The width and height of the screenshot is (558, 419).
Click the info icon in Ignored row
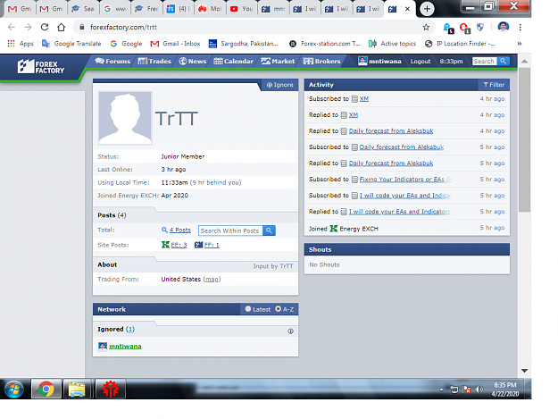click(291, 331)
